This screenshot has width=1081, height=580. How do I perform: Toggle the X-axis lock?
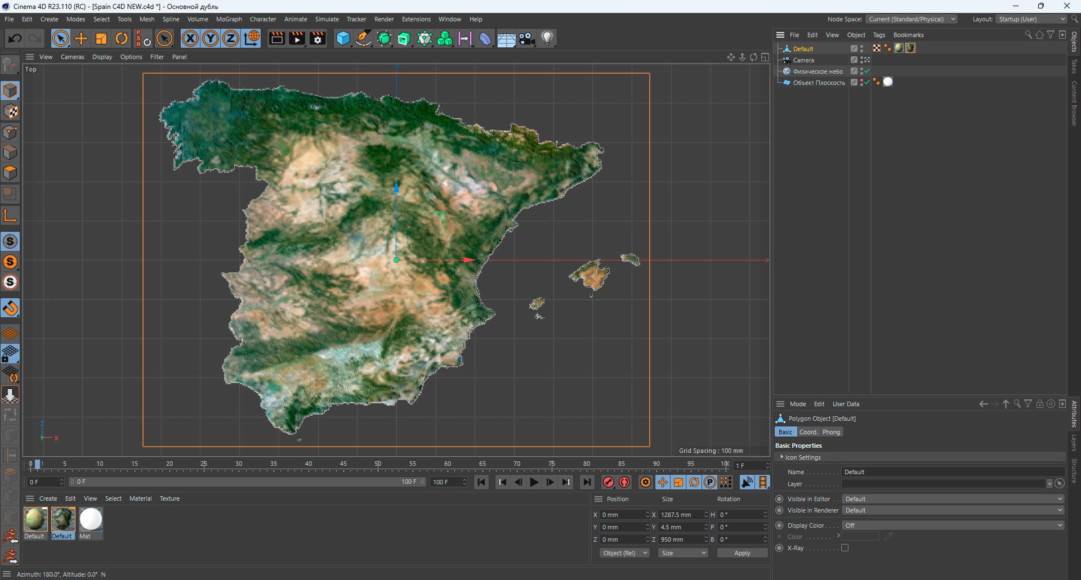pyautogui.click(x=190, y=38)
